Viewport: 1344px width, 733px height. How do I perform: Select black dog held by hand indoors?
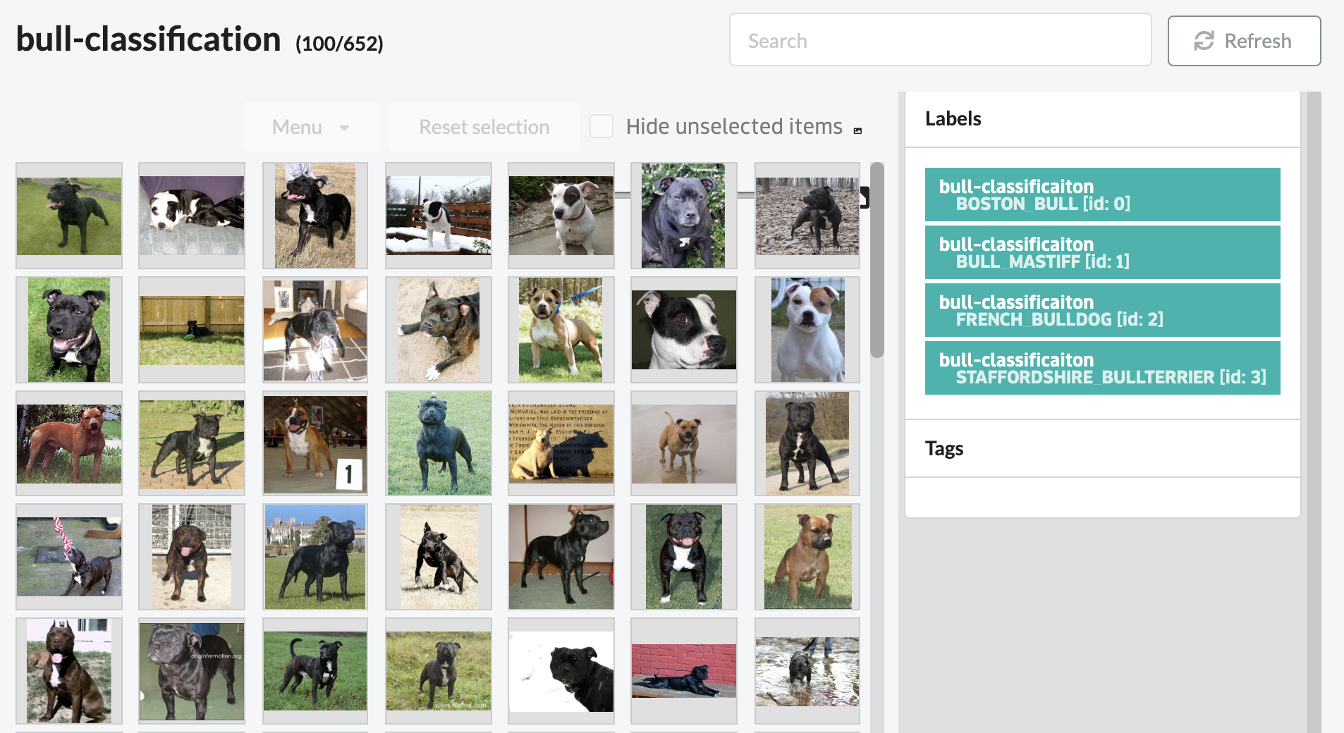pos(561,557)
